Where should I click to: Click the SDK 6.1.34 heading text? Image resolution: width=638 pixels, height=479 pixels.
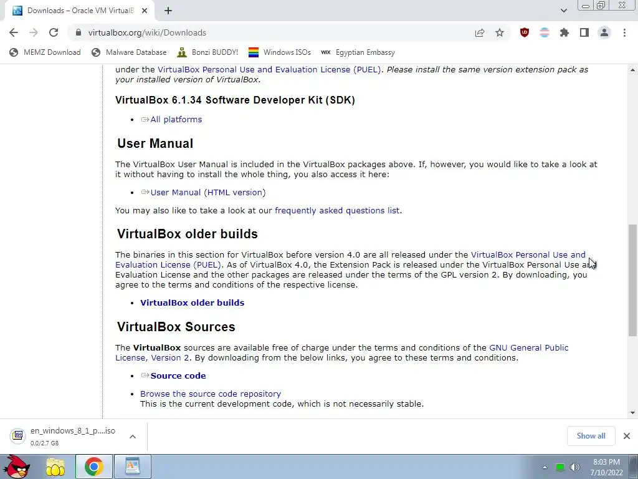tap(235, 100)
